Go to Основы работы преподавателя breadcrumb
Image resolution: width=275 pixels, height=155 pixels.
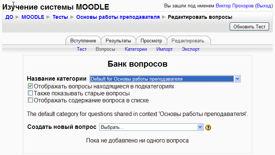(118, 17)
